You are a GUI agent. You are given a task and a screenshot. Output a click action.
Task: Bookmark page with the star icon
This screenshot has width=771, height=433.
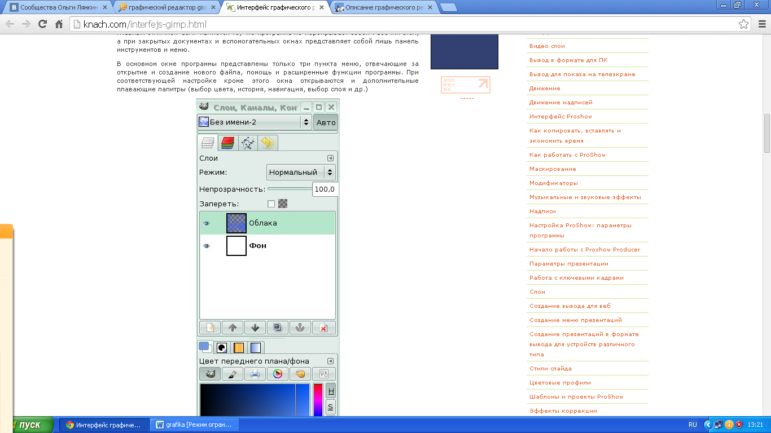[x=743, y=24]
